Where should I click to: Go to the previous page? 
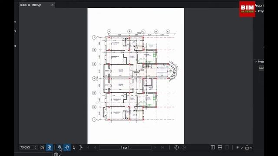[95, 147]
